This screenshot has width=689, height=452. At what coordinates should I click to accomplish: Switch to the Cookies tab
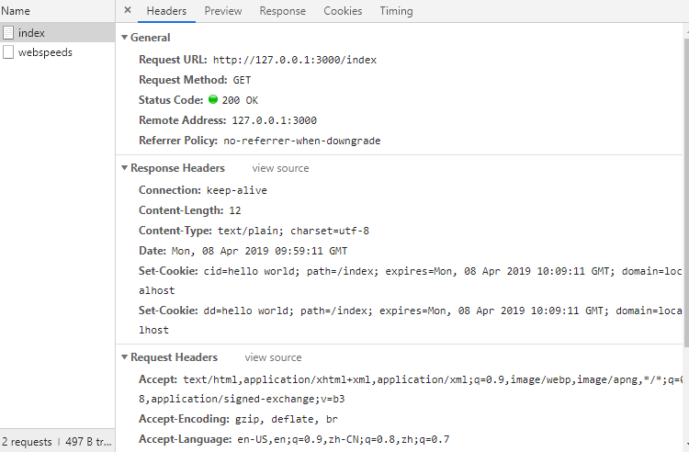point(343,11)
